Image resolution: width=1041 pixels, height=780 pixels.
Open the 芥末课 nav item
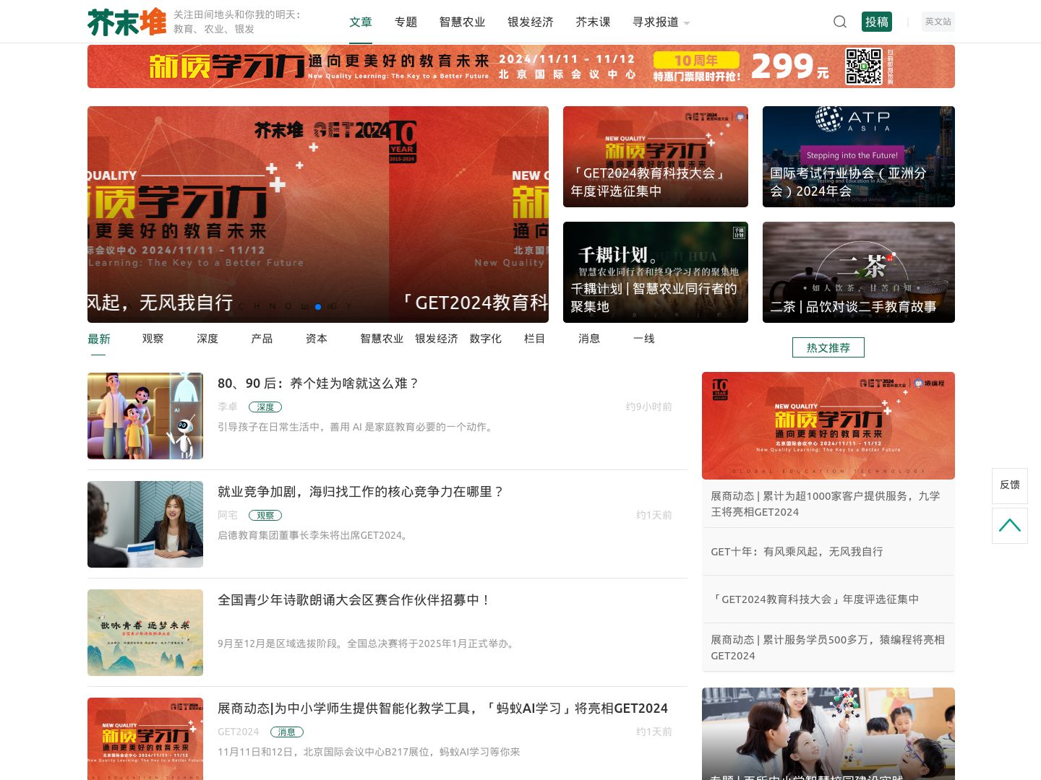tap(594, 22)
